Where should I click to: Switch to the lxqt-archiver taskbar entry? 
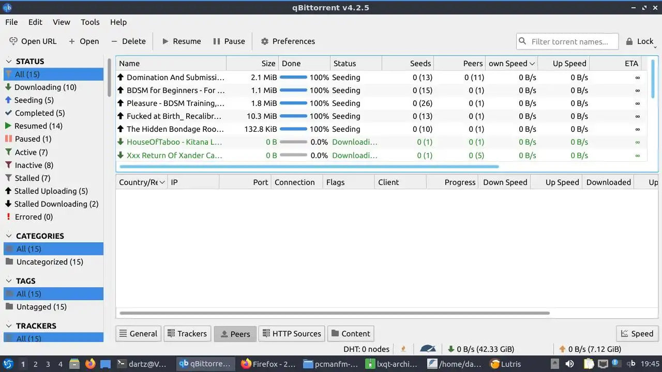392,364
